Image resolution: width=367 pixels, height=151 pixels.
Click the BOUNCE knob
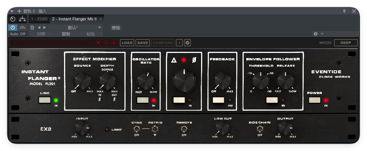point(82,81)
